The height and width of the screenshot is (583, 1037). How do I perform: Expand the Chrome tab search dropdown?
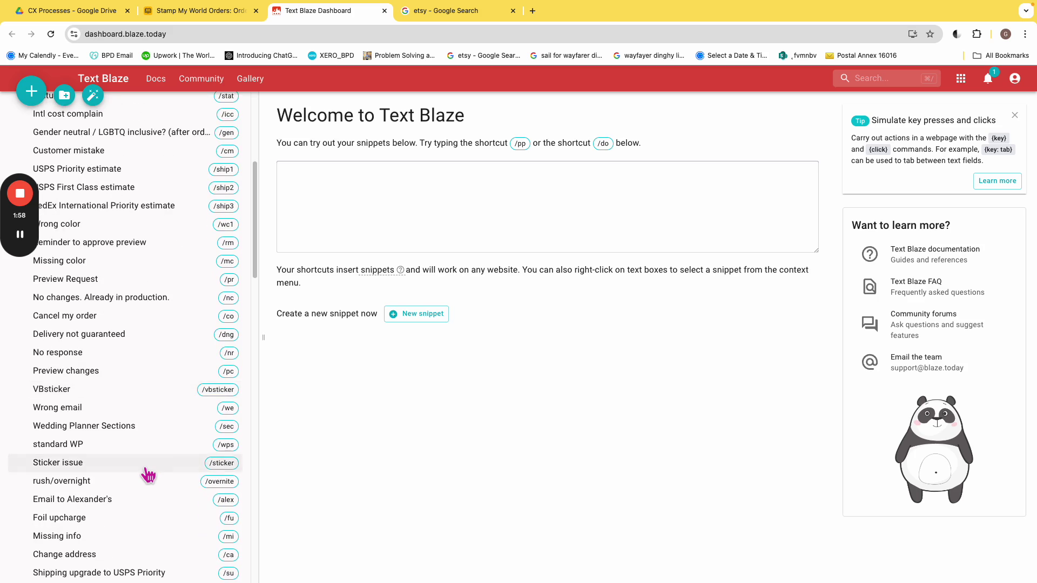pyautogui.click(x=1026, y=10)
